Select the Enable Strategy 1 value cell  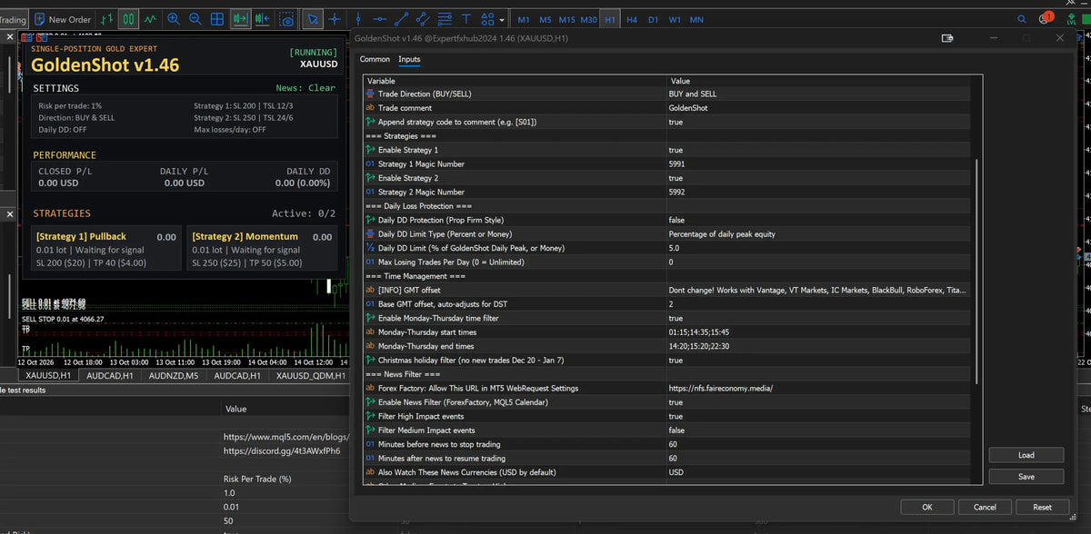pos(818,150)
